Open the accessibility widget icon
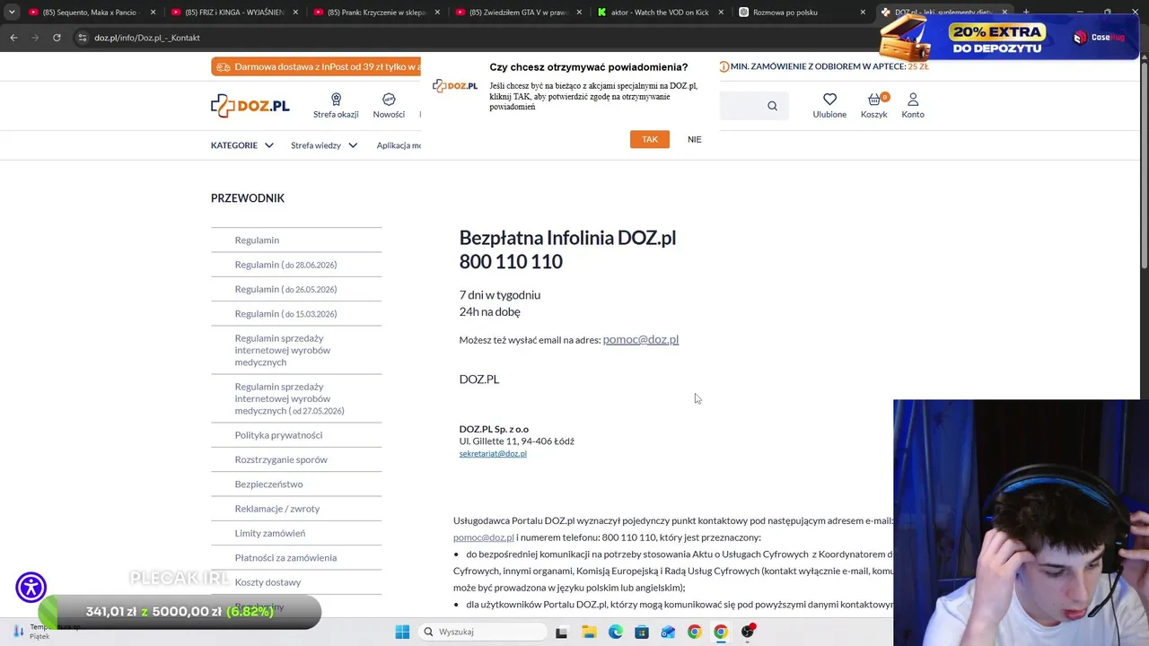 point(31,588)
